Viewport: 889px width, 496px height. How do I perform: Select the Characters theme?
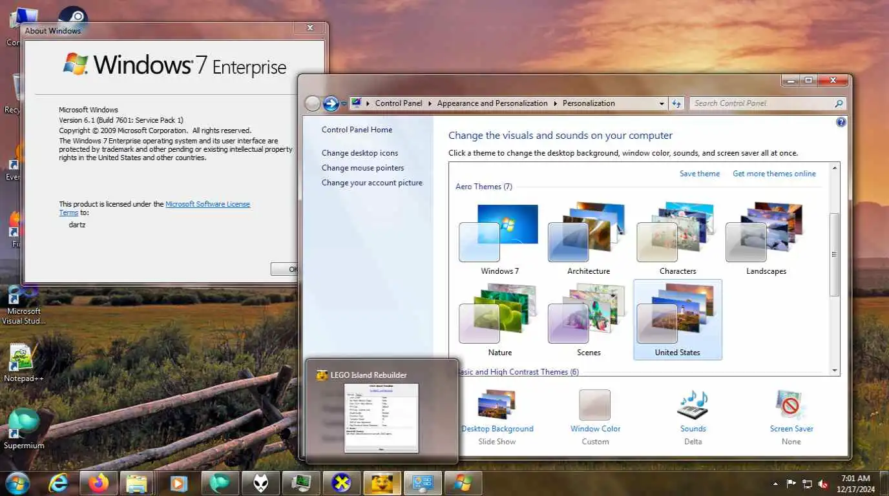[x=678, y=239]
